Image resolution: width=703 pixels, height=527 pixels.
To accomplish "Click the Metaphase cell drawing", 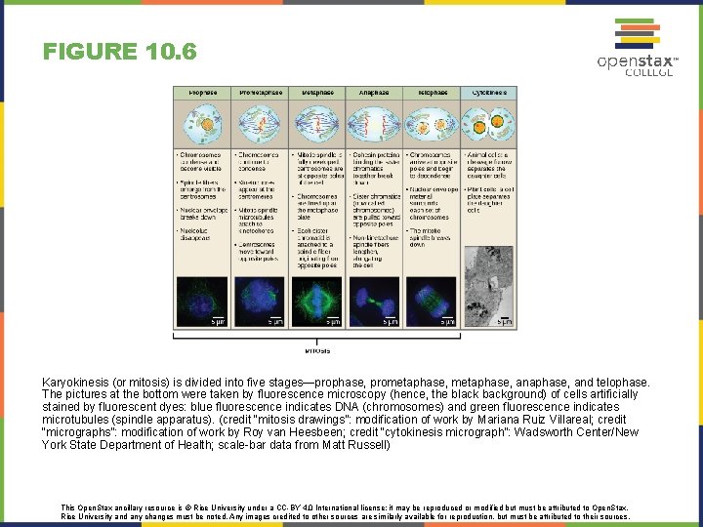I will coord(317,124).
